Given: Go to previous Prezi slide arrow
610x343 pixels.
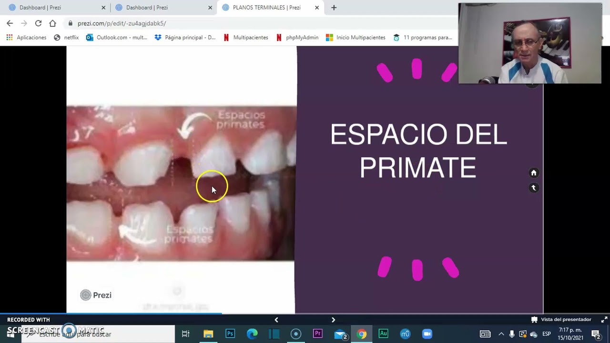Looking at the screenshot, I should coord(276,320).
